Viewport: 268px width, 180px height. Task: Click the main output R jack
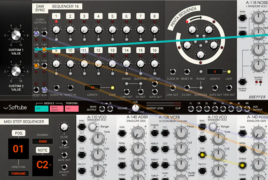pos(110,109)
